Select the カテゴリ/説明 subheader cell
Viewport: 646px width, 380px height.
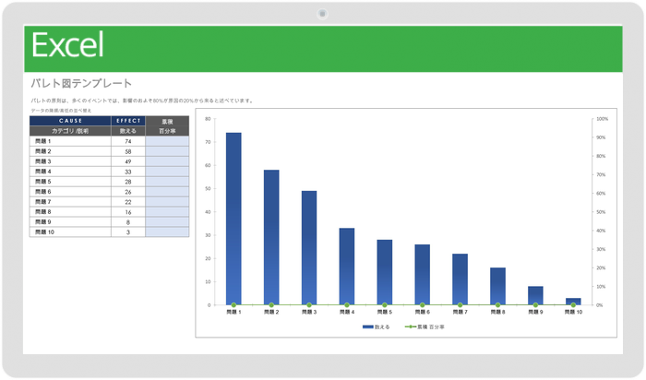pyautogui.click(x=70, y=131)
